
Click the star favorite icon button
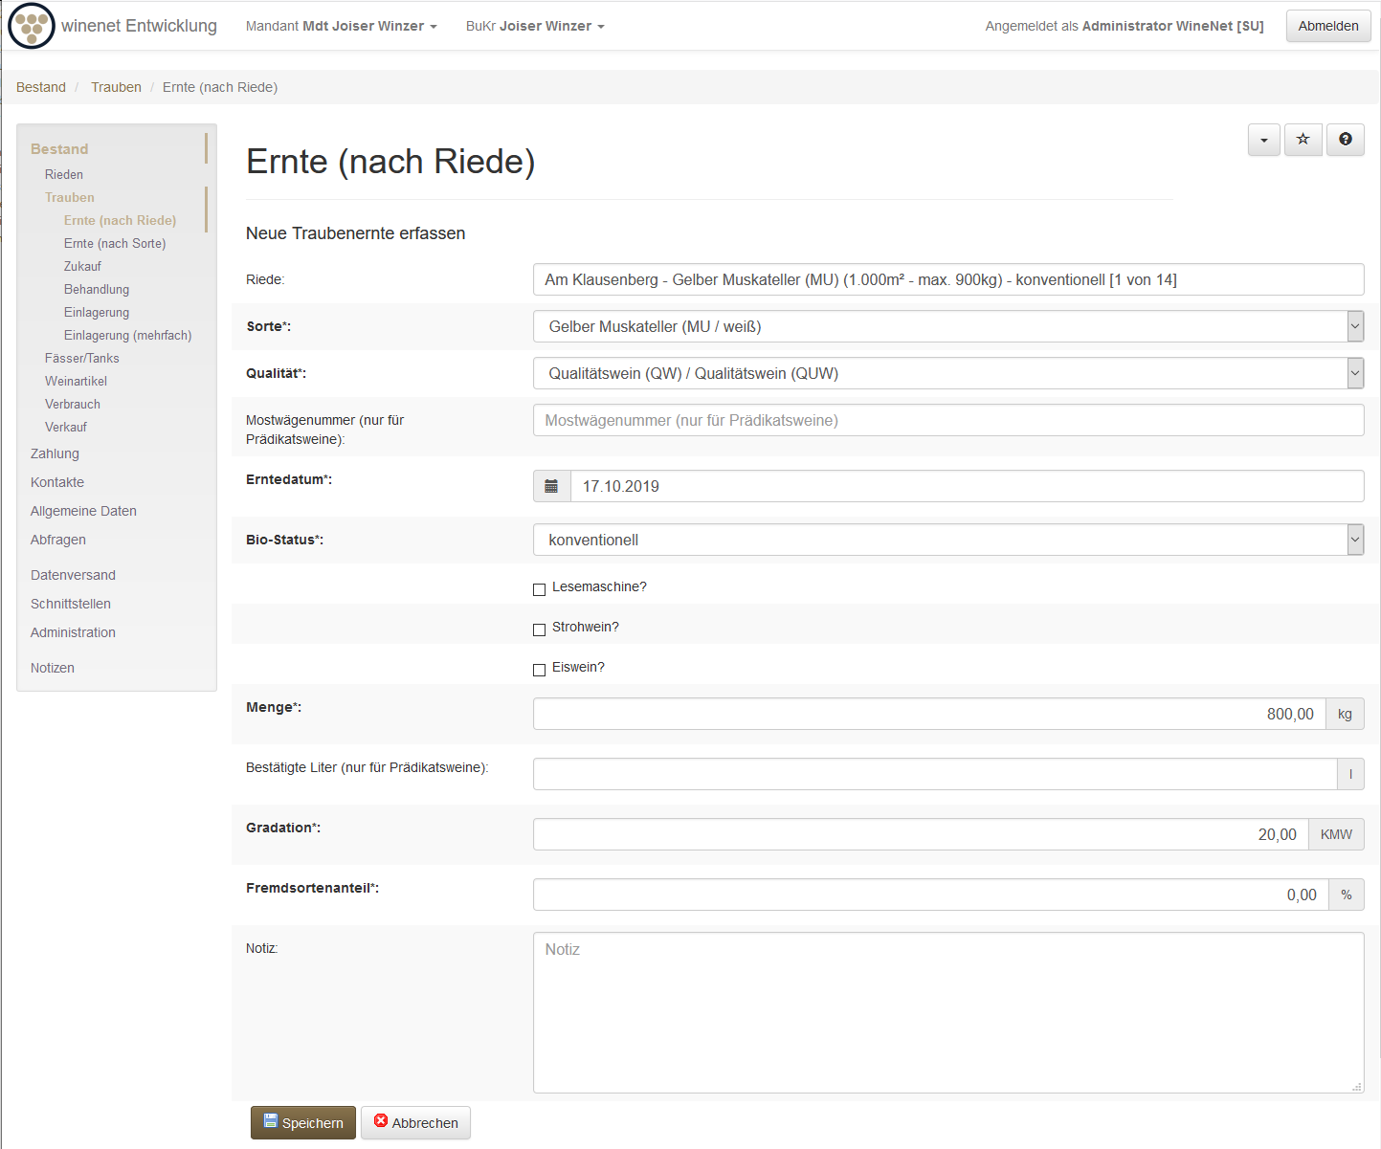tap(1303, 140)
